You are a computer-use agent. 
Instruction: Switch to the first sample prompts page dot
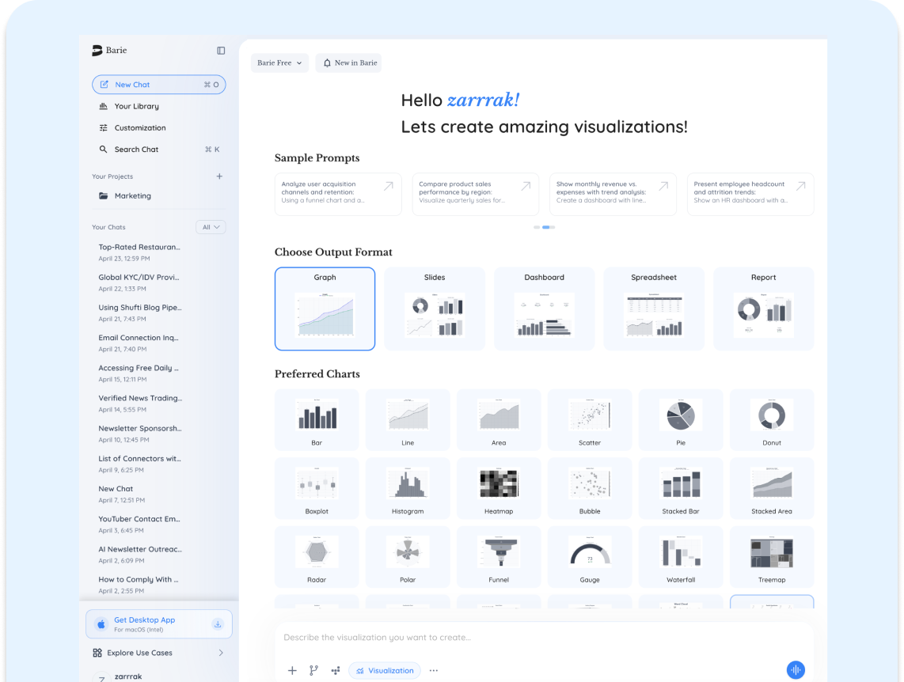tap(537, 227)
